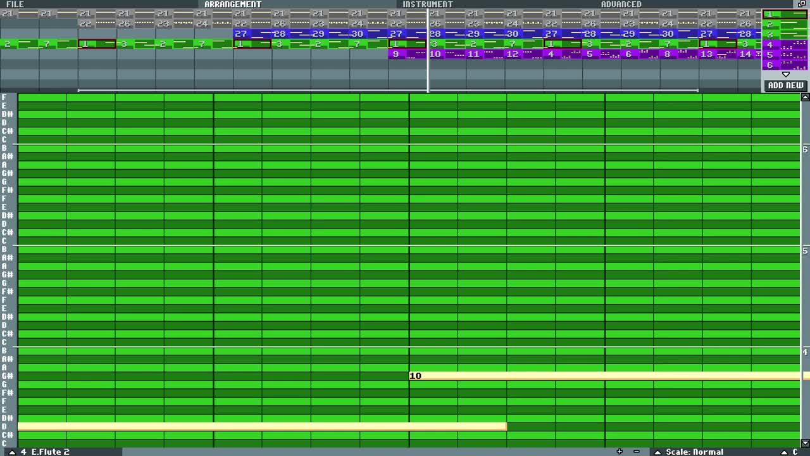Click the white playhead marker in the arrangement

point(428,51)
